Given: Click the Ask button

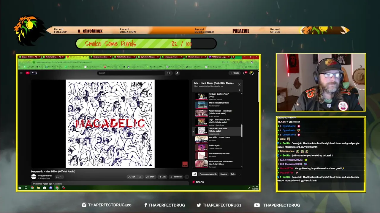Looking at the screenshot, I should click(x=162, y=177).
